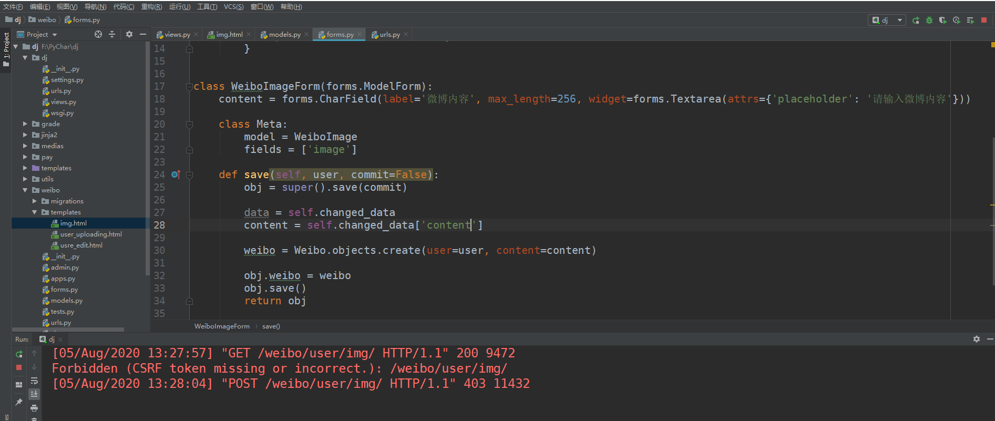Start debugging with the bug icon
This screenshot has width=995, height=421.
[x=929, y=20]
